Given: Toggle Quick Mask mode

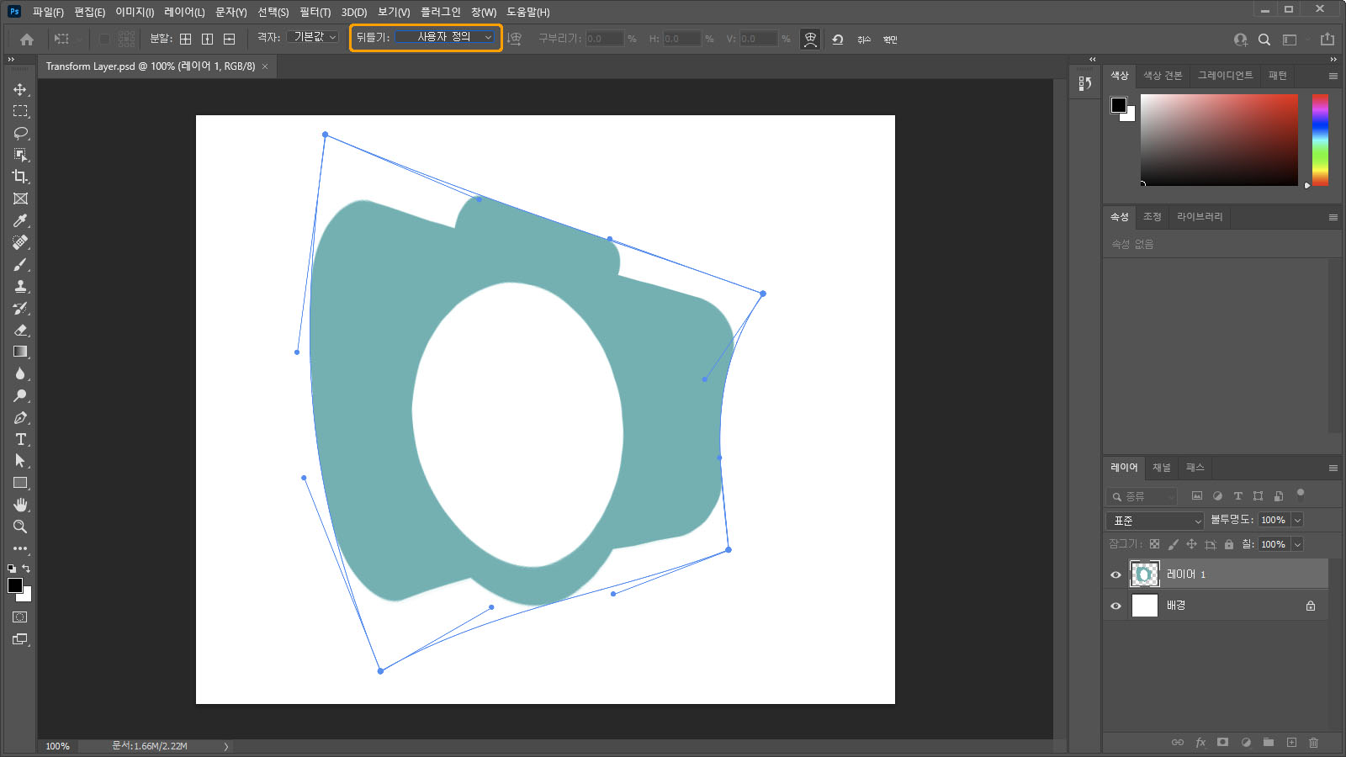Looking at the screenshot, I should point(20,617).
